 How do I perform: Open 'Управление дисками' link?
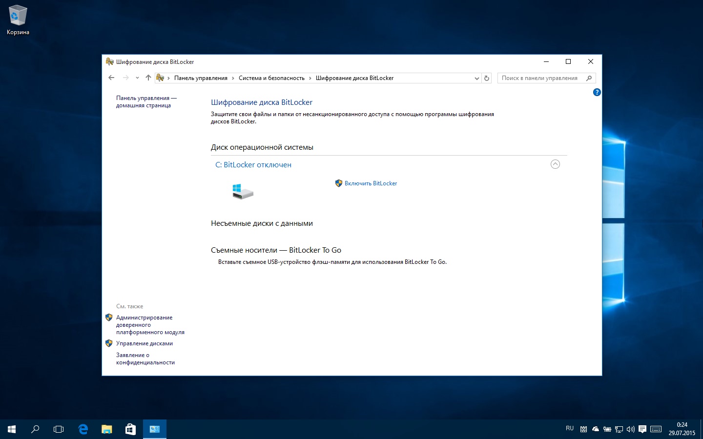[144, 343]
